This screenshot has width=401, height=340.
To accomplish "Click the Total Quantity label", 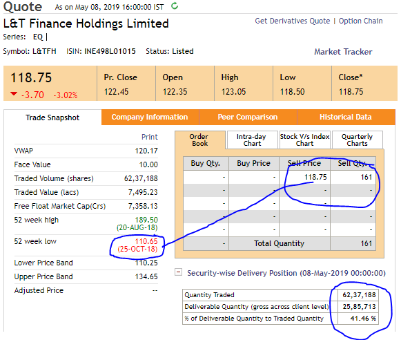I will click(279, 243).
